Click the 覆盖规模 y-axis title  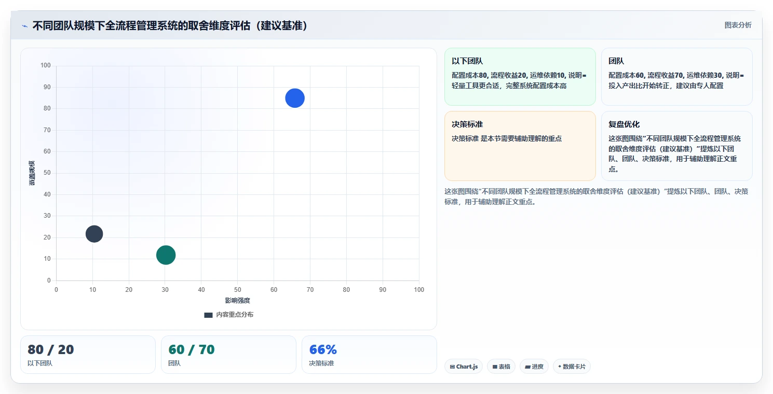coord(32,173)
